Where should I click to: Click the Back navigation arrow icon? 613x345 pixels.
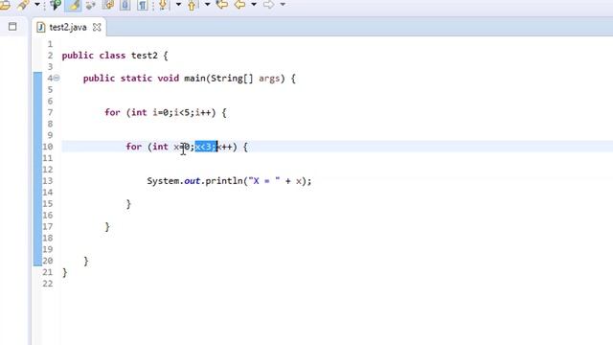(239, 5)
